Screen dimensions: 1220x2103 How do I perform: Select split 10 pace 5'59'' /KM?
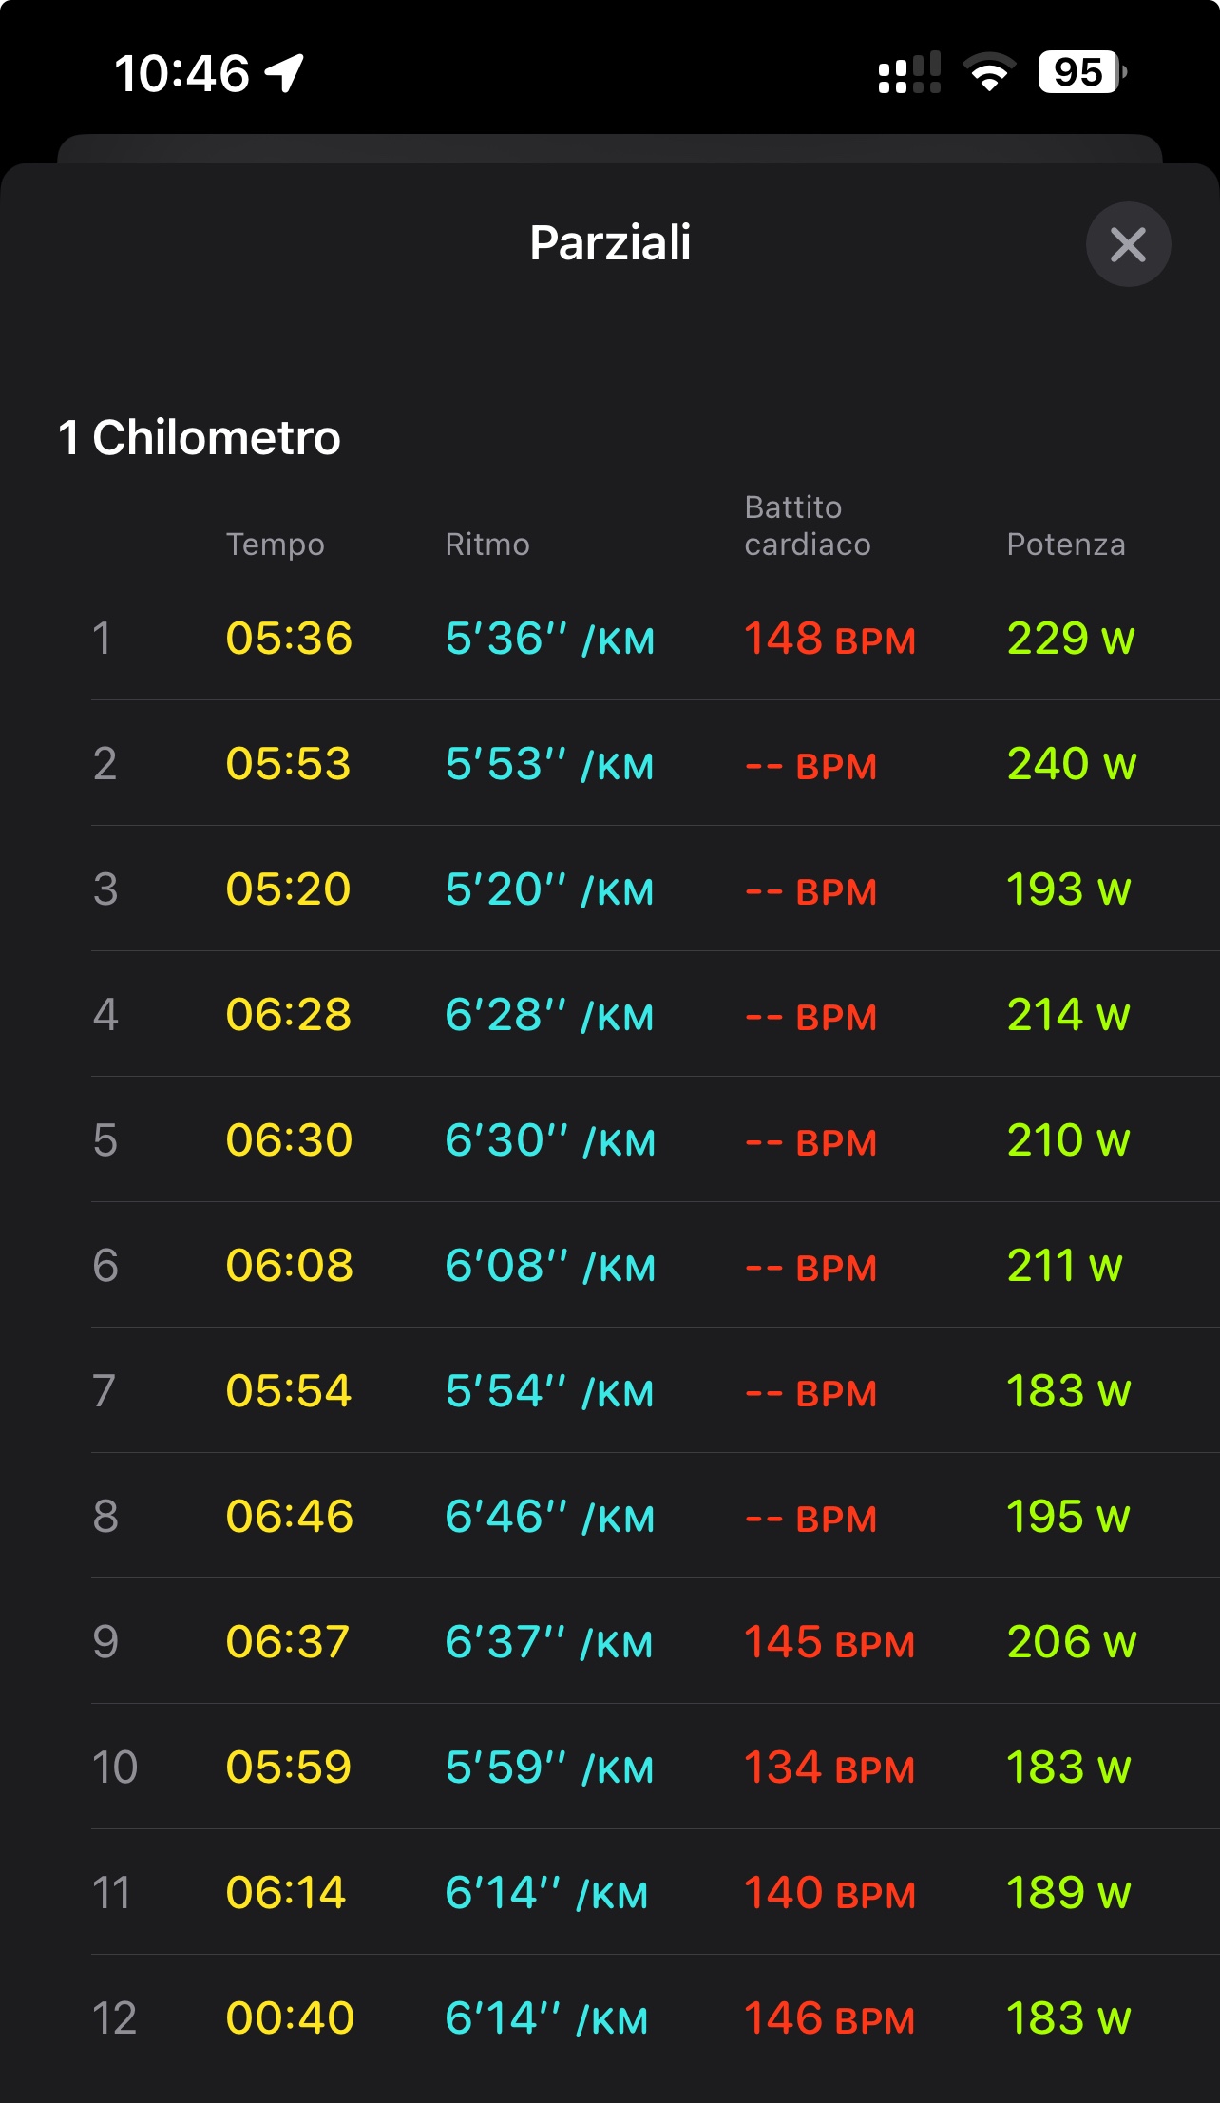549,1768
